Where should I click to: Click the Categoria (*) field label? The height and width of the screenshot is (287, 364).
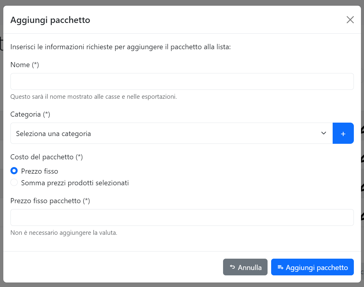[x=30, y=114]
